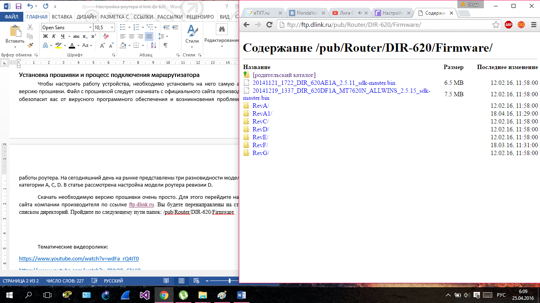Viewport: 540px width, 303px height.
Task: Open Visual Studio from the taskbar
Action: [x=144, y=295]
